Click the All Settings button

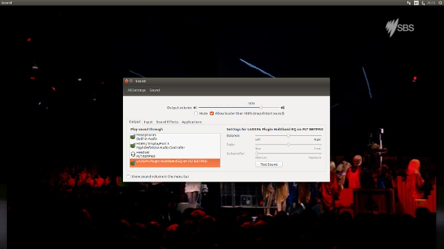pos(137,90)
